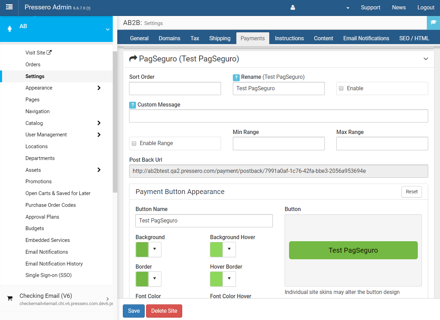Collapse the PagSeguro section chevron
Viewport: 440px width, 320px height.
[x=426, y=59]
